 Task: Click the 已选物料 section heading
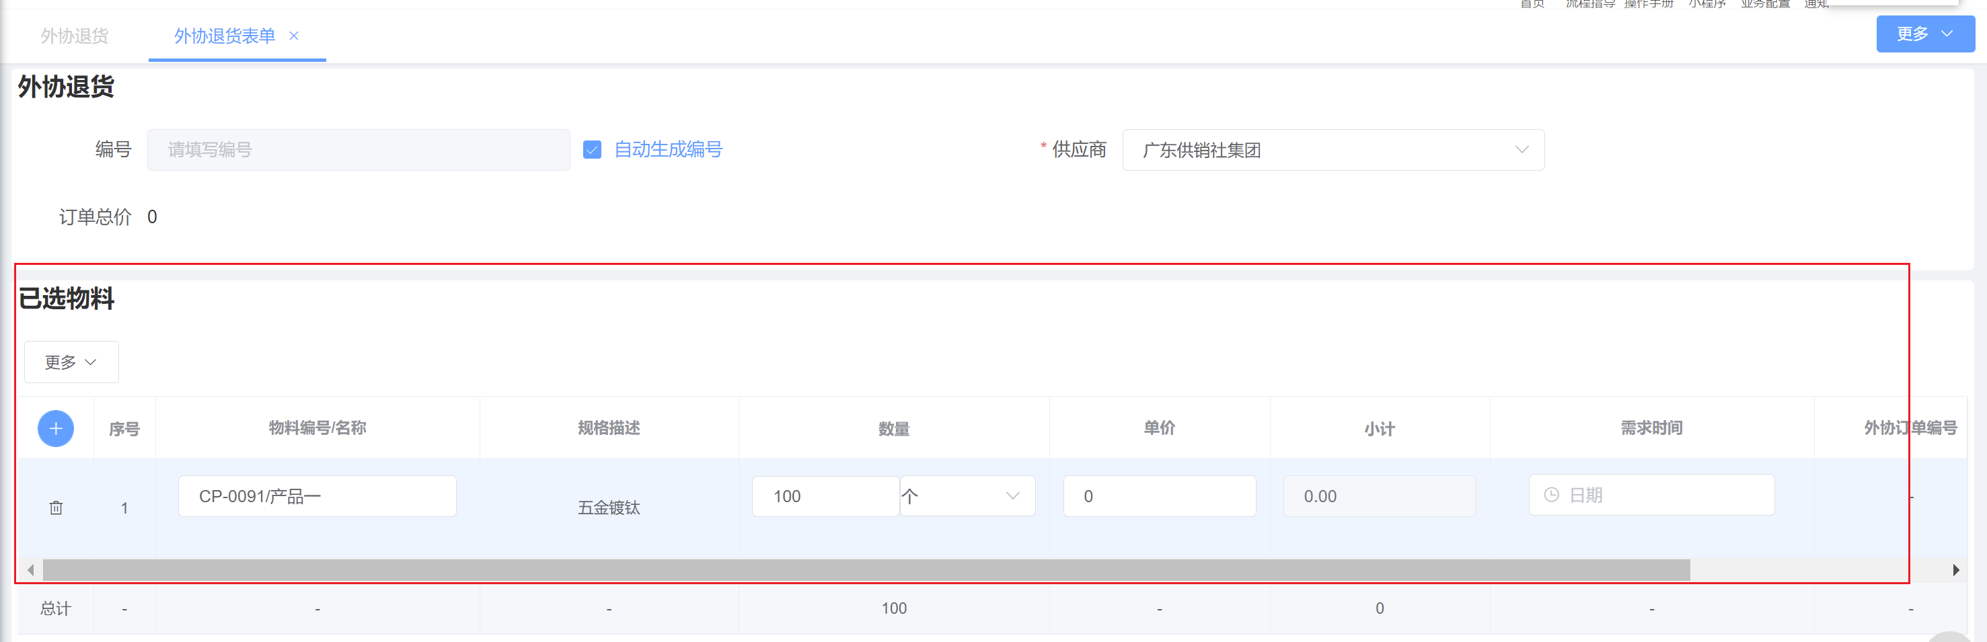pos(67,298)
